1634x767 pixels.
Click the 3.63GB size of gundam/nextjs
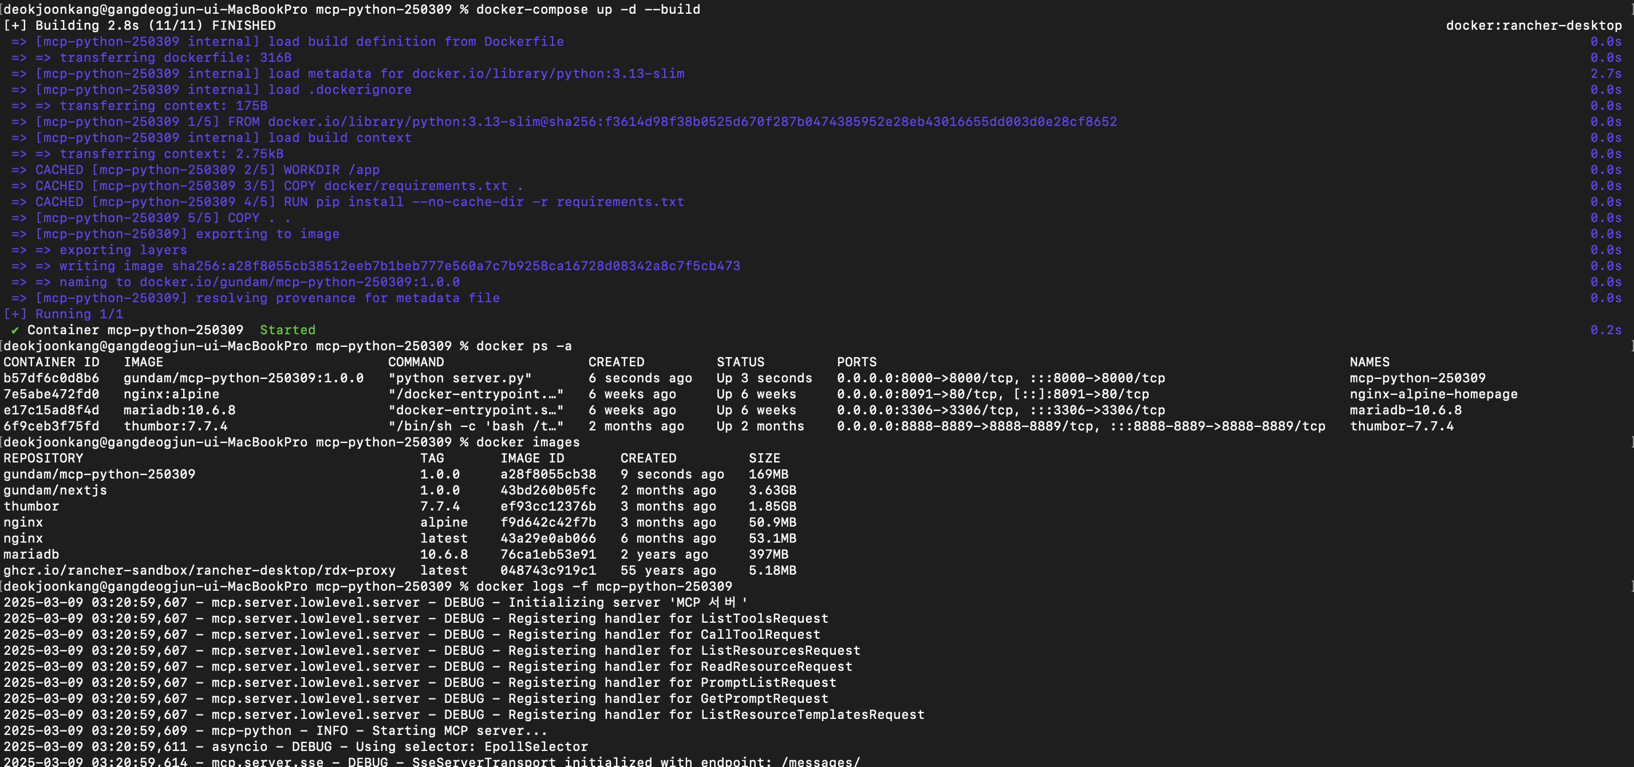coord(772,491)
